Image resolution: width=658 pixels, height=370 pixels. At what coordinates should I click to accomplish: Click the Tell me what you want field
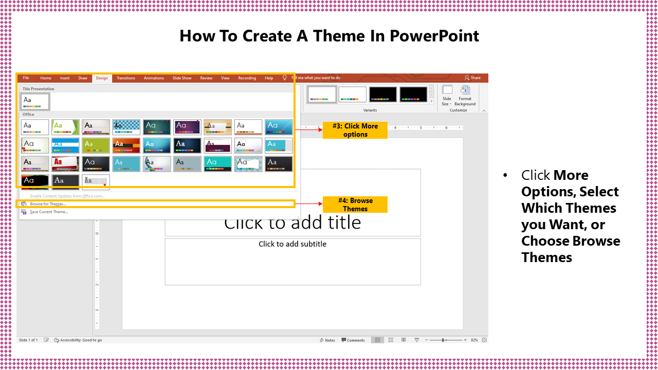point(316,78)
